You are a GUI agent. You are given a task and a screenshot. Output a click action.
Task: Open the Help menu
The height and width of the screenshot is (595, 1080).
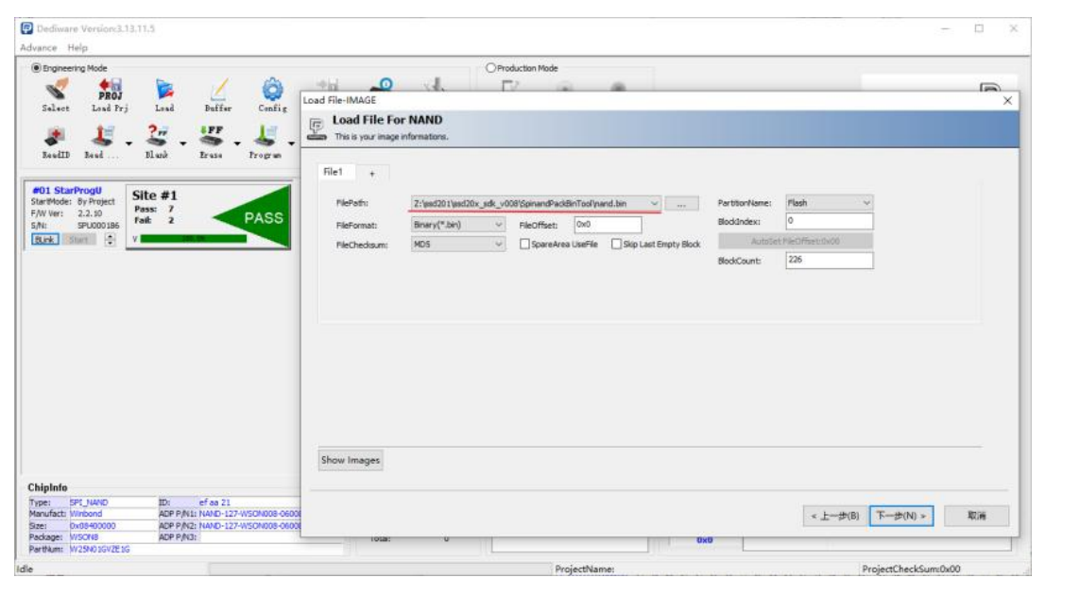coord(77,47)
